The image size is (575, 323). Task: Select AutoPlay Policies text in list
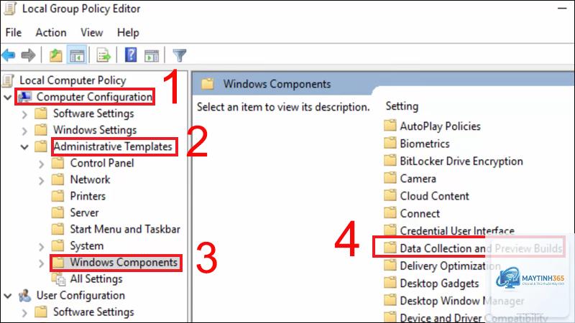click(x=440, y=126)
